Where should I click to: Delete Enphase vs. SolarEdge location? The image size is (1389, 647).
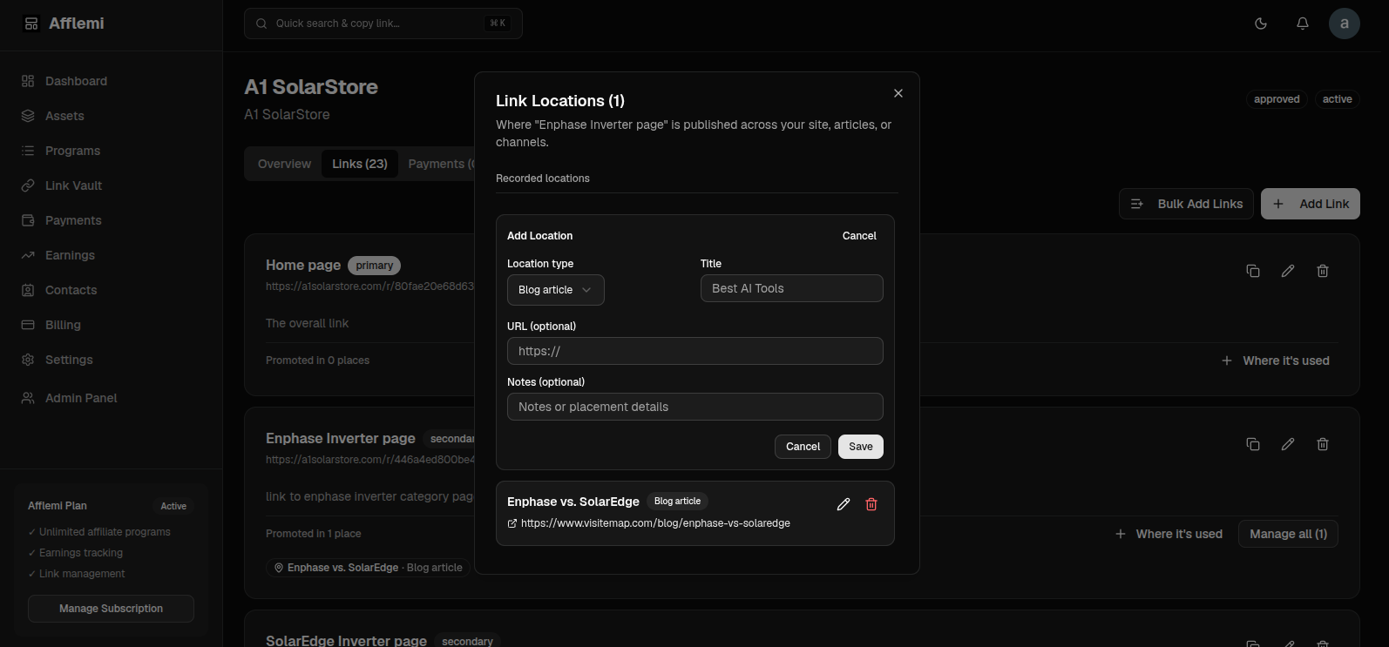pyautogui.click(x=871, y=504)
